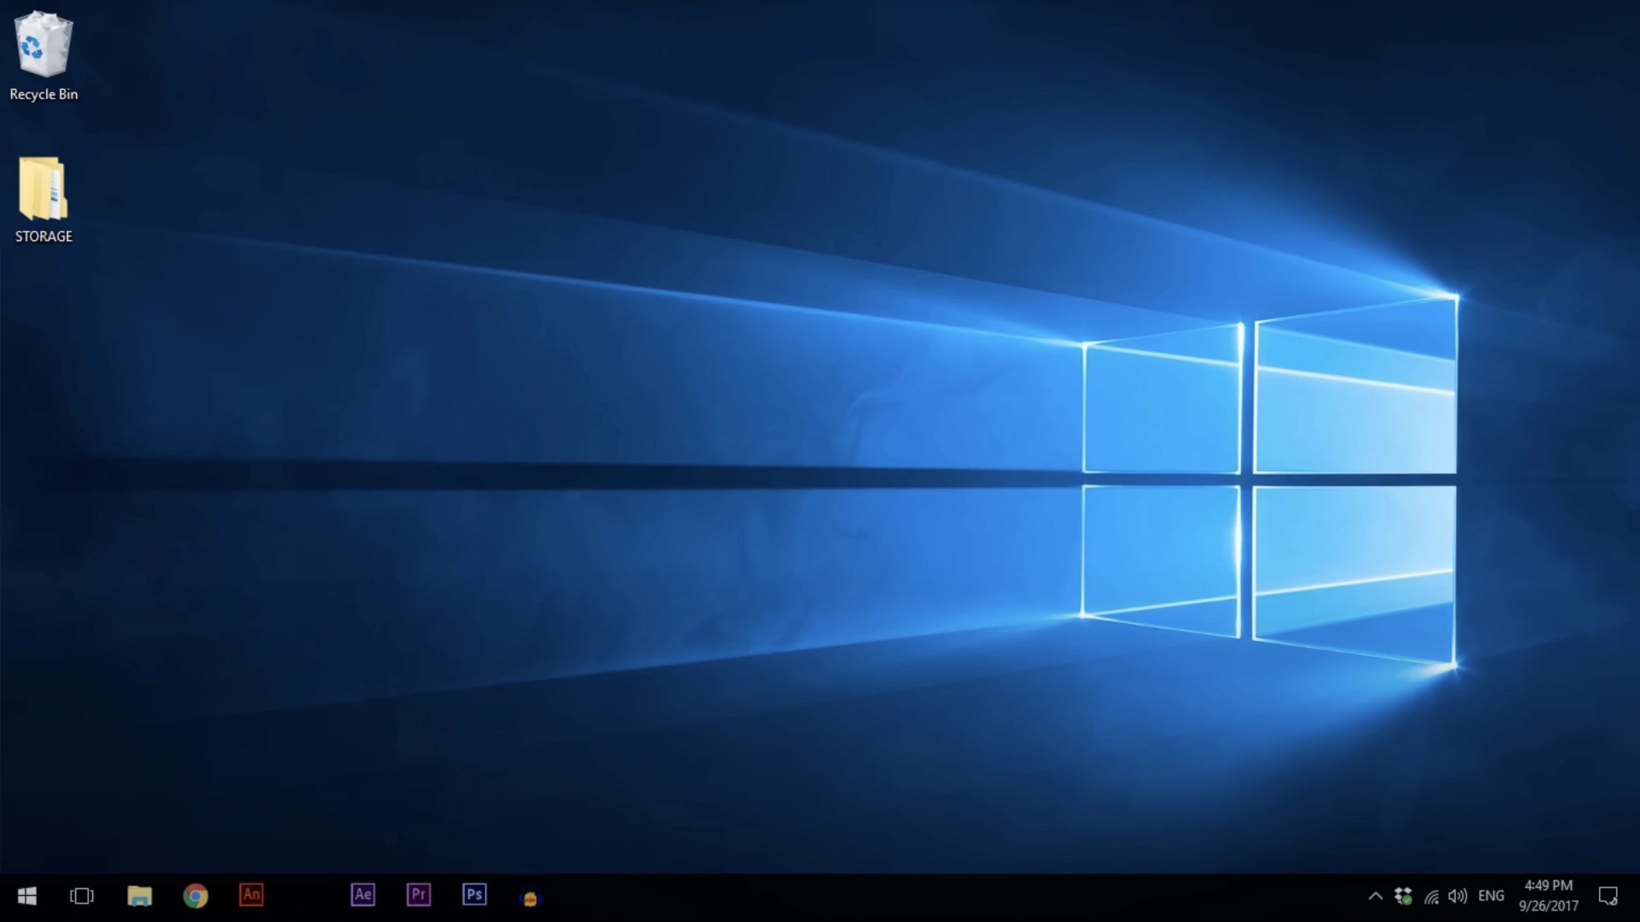Open the ENG input language switcher
The image size is (1640, 922).
pos(1491,896)
